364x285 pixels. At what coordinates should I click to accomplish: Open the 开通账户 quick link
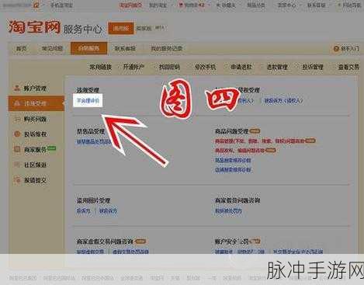133,67
